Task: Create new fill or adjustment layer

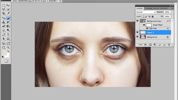Action: pos(155,45)
